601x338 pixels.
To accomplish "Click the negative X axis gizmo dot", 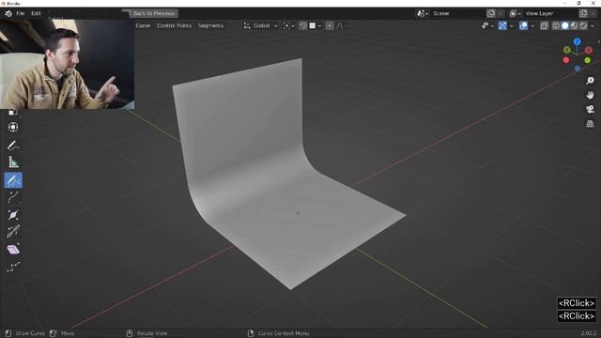I will pyautogui.click(x=566, y=60).
